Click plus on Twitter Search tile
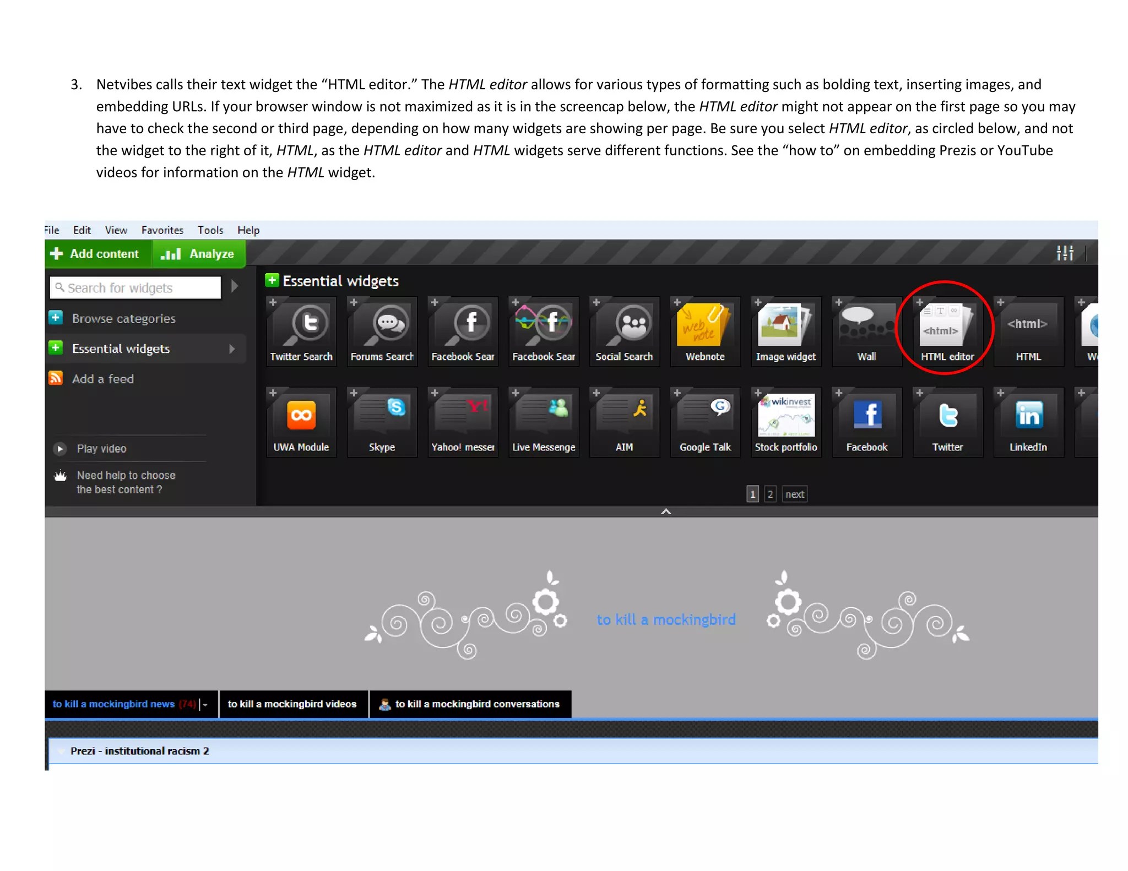 pos(273,302)
